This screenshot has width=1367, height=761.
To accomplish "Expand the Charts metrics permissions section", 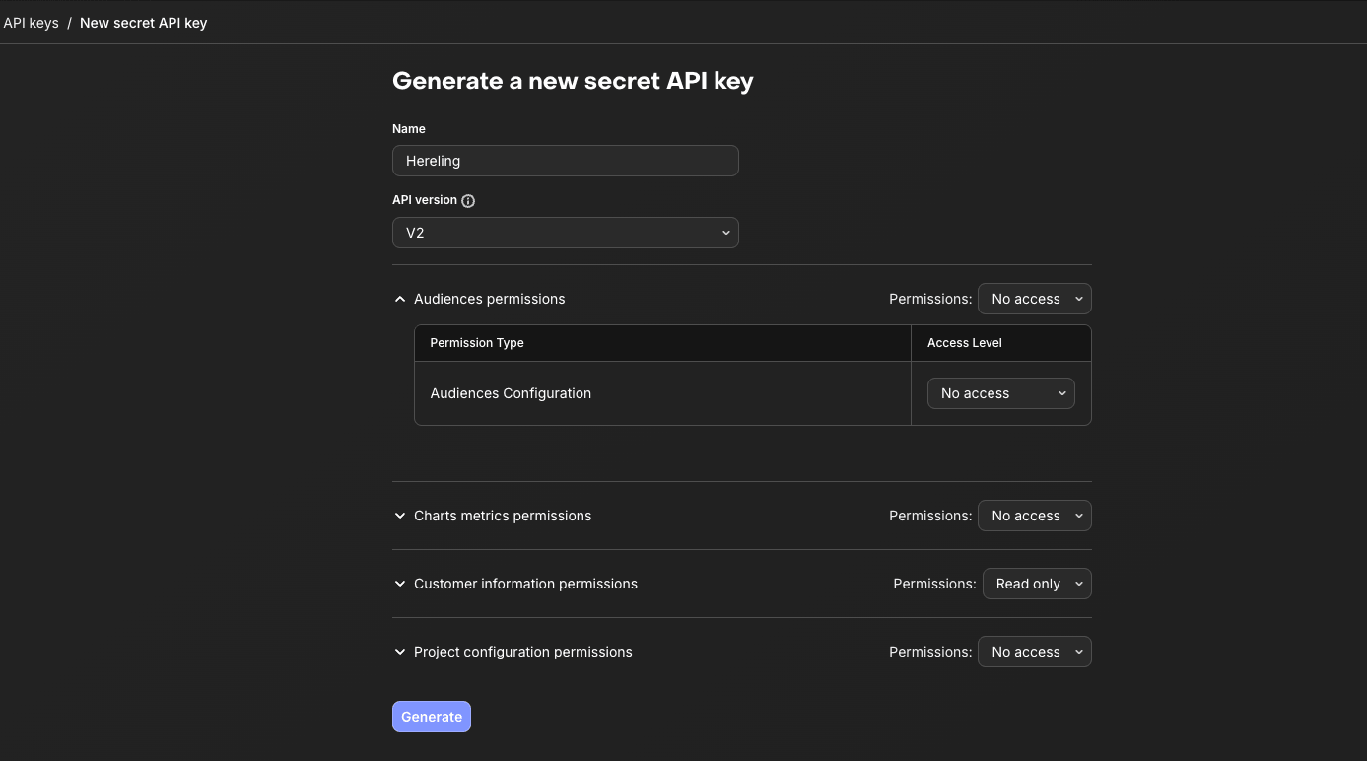I will (x=400, y=516).
